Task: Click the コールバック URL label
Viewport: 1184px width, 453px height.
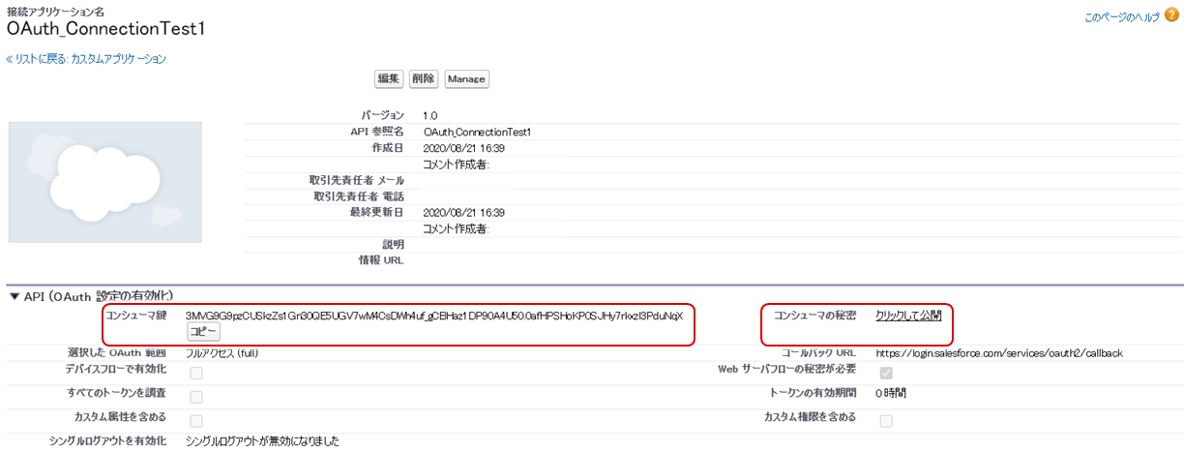Action: 818,353
